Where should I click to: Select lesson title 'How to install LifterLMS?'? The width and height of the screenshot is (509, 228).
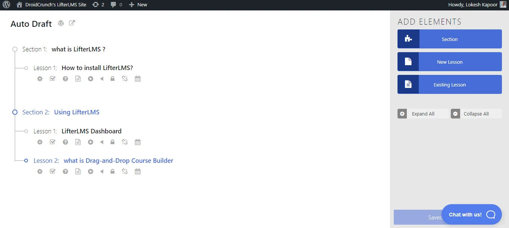click(x=97, y=68)
